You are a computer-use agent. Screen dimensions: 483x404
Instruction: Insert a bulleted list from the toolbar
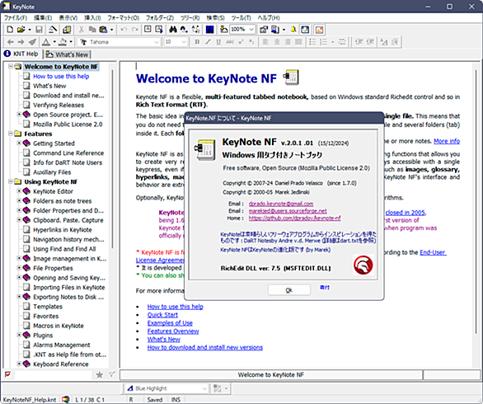tap(312, 41)
